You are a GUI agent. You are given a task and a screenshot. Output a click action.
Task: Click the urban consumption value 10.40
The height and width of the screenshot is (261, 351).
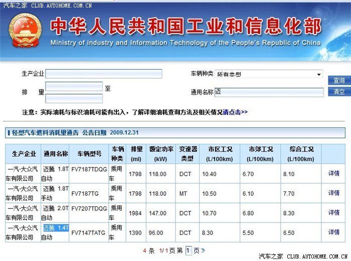tap(209, 174)
